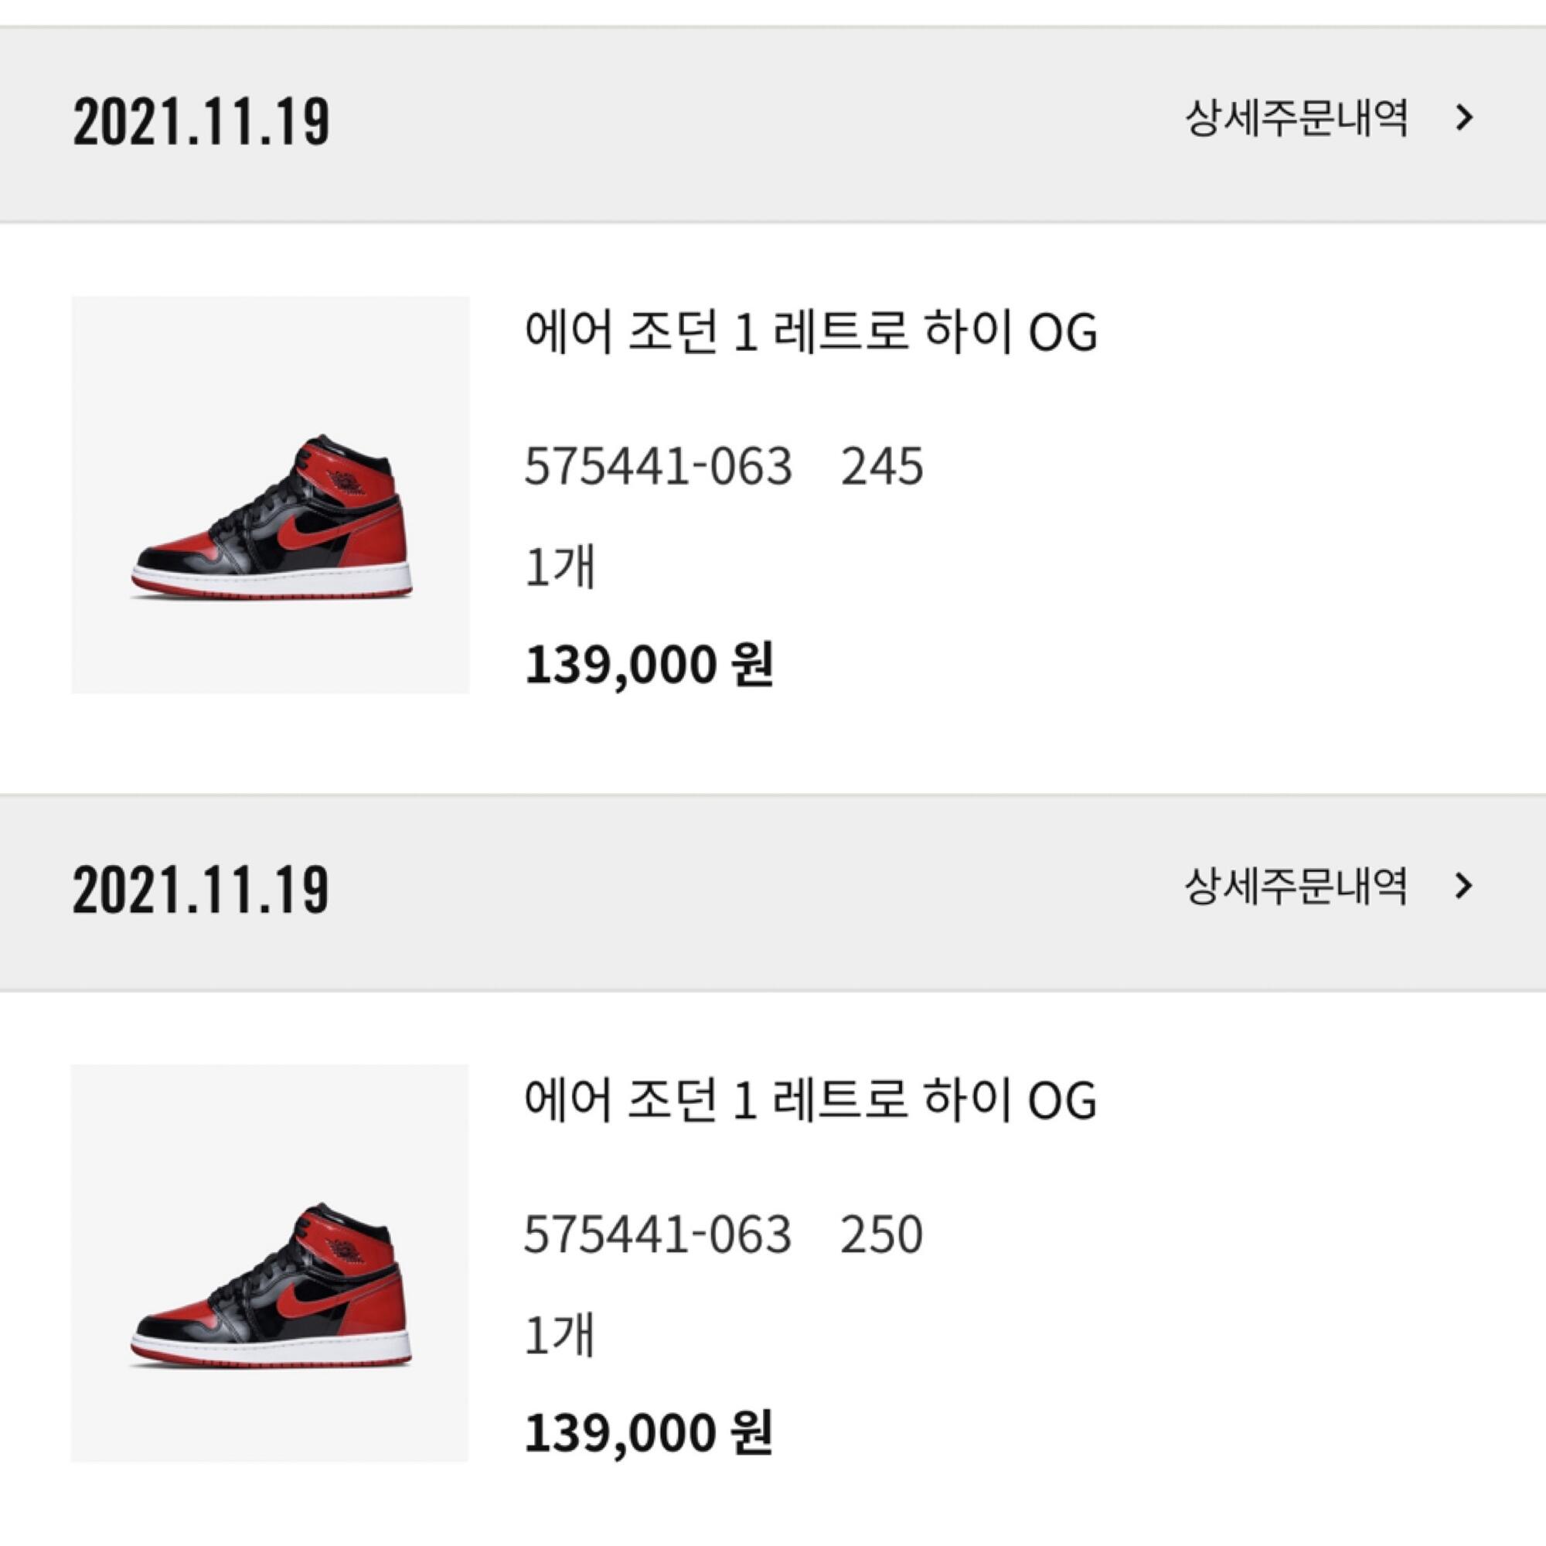This screenshot has height=1546, width=1546.
Task: Click the 1개 quantity in the second order
Action: [560, 1335]
